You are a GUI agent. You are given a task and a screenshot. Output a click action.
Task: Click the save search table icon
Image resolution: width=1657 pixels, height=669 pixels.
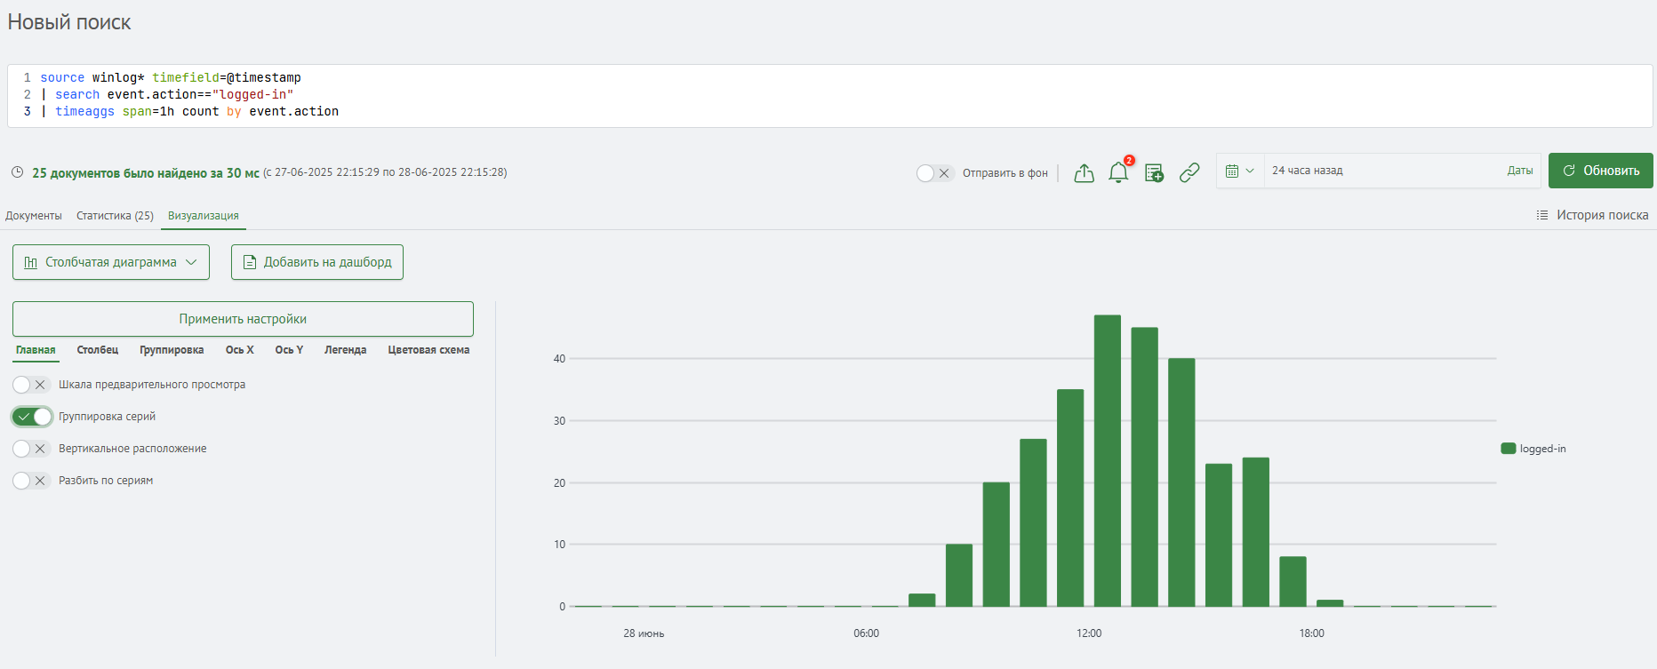(x=1154, y=173)
